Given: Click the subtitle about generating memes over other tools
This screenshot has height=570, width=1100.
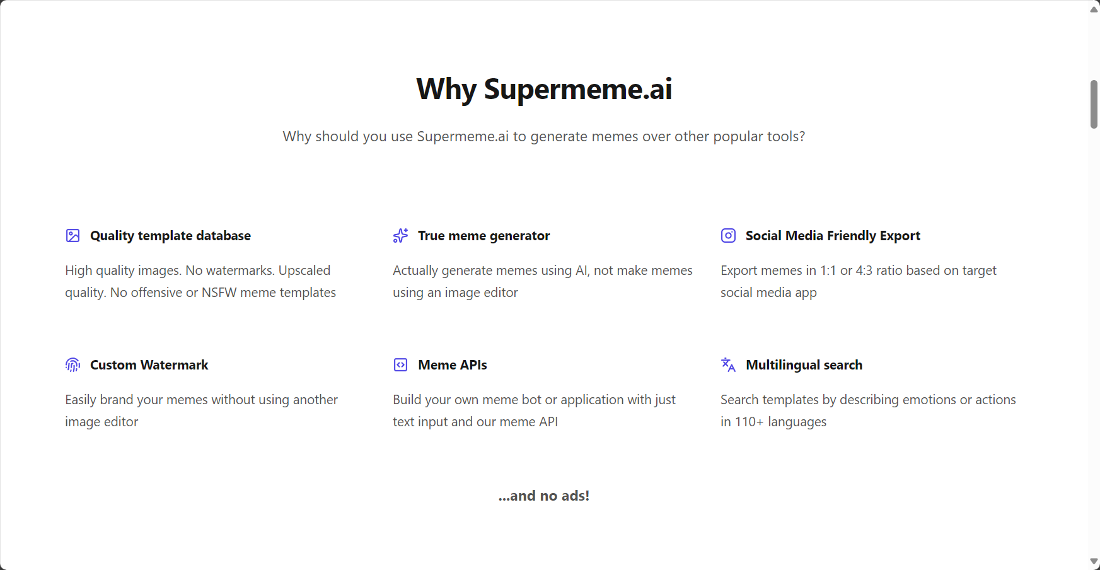Looking at the screenshot, I should [544, 136].
